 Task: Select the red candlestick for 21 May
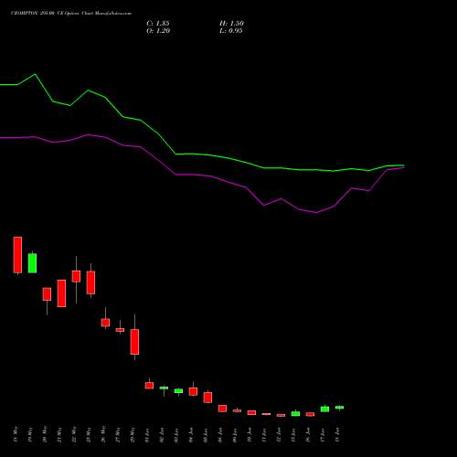tap(61, 293)
